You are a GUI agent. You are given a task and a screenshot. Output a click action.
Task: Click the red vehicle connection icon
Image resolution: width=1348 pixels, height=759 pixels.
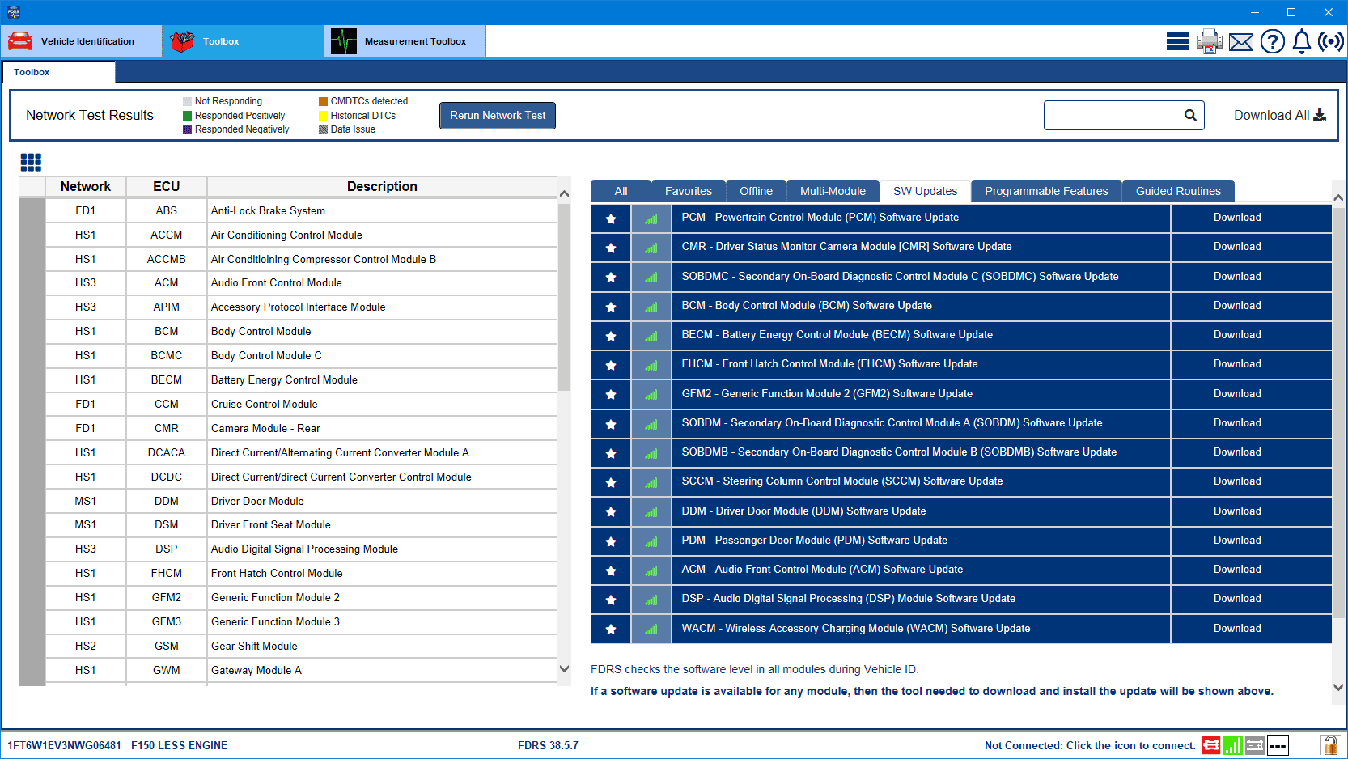(x=1210, y=745)
